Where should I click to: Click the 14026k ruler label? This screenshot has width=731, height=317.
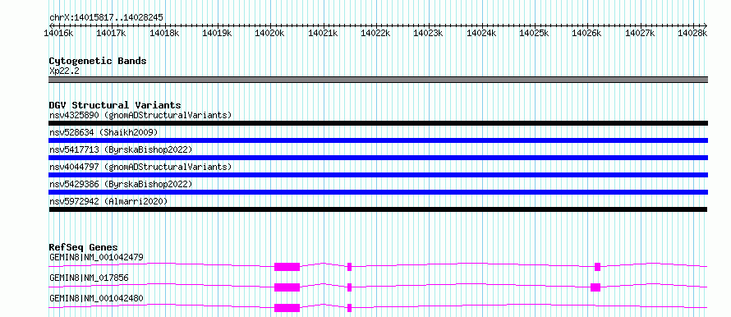586,33
